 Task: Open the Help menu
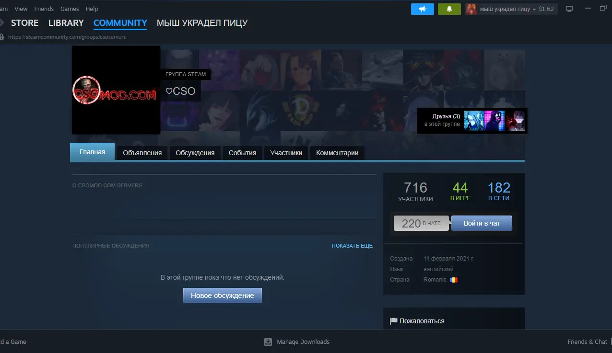tap(92, 9)
